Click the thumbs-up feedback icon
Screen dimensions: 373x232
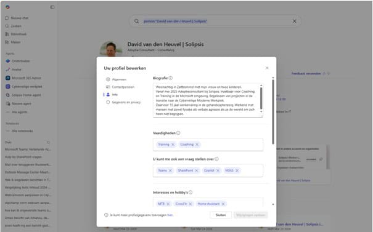point(324,74)
